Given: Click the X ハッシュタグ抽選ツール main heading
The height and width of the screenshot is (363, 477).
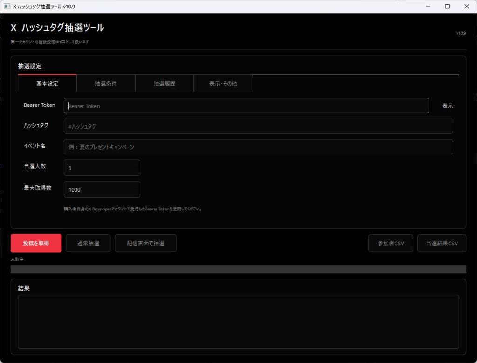Looking at the screenshot, I should [x=57, y=28].
